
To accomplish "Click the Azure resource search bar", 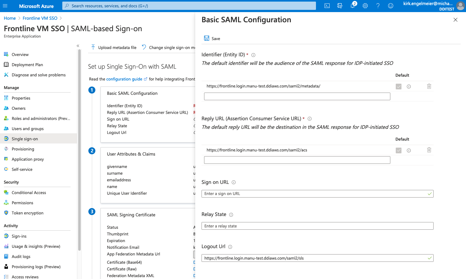I will click(189, 5).
